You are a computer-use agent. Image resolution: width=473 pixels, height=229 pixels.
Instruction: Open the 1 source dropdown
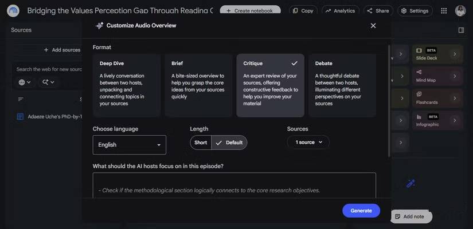click(x=308, y=142)
